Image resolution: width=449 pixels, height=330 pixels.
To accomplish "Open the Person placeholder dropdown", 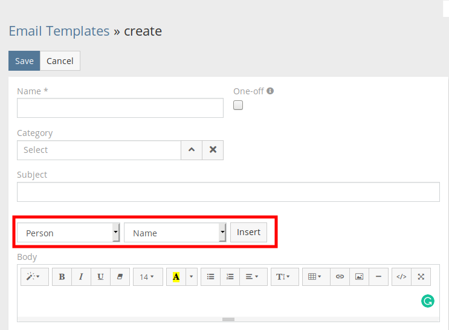I will pos(68,233).
